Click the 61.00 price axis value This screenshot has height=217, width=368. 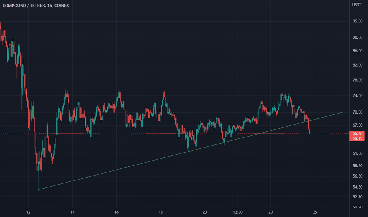357,153
